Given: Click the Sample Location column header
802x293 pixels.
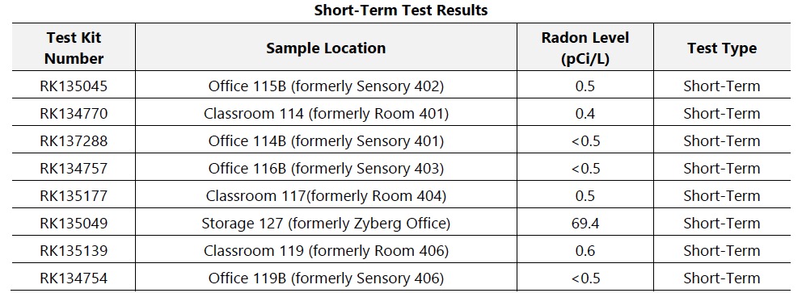Looking at the screenshot, I should (x=326, y=48).
